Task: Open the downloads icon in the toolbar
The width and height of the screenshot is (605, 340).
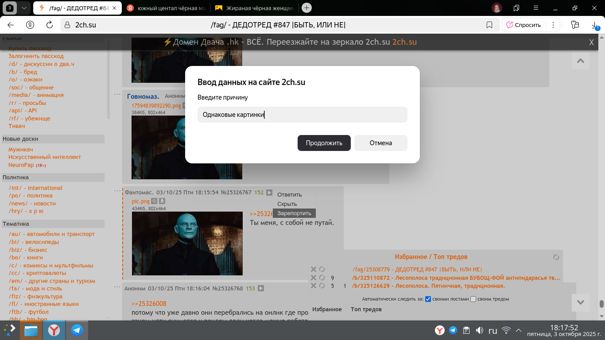Action: point(595,25)
